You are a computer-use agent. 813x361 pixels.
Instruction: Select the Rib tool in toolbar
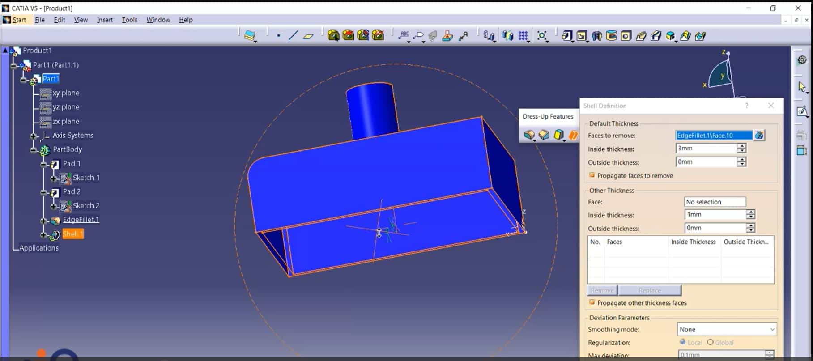point(641,36)
